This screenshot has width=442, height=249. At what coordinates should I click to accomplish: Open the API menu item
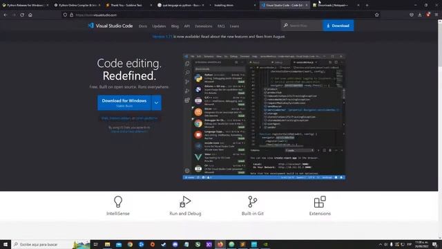(x=187, y=26)
